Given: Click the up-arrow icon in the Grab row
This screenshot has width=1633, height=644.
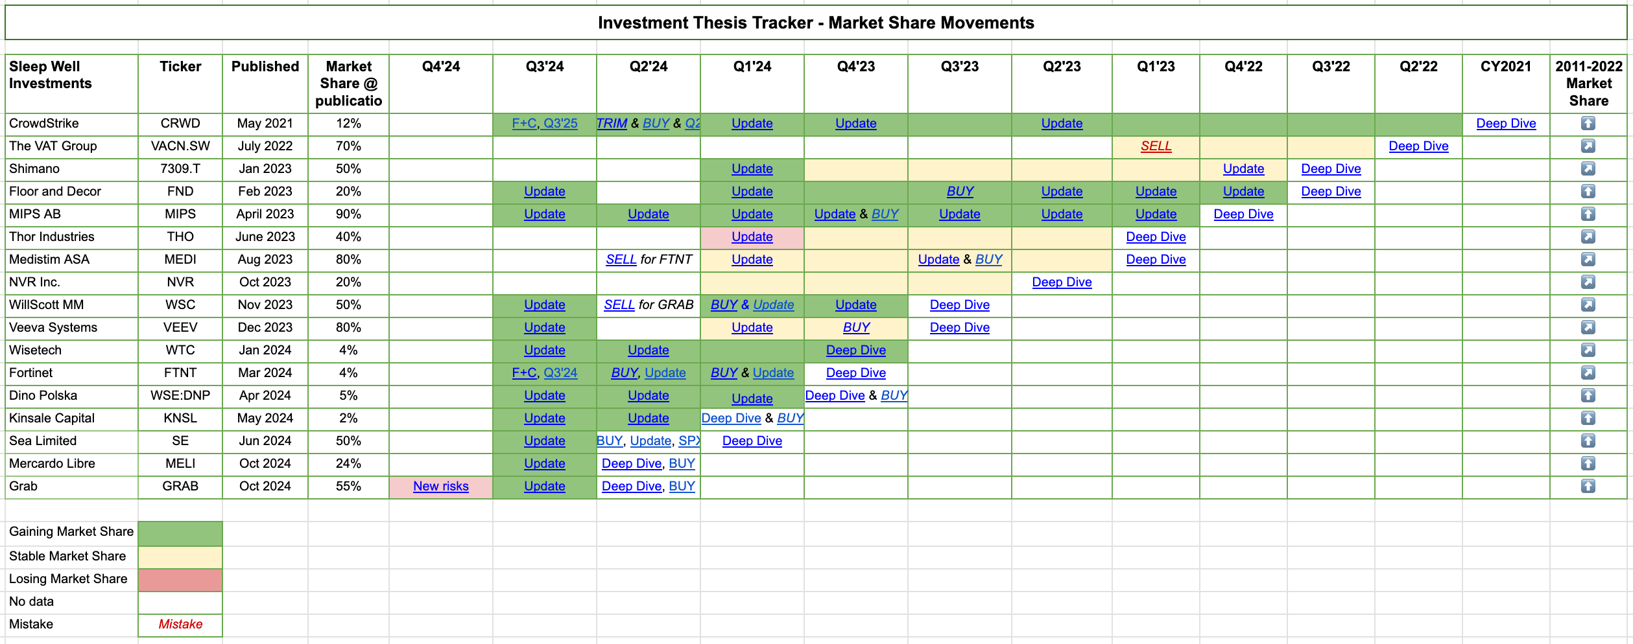Looking at the screenshot, I should pyautogui.click(x=1588, y=486).
